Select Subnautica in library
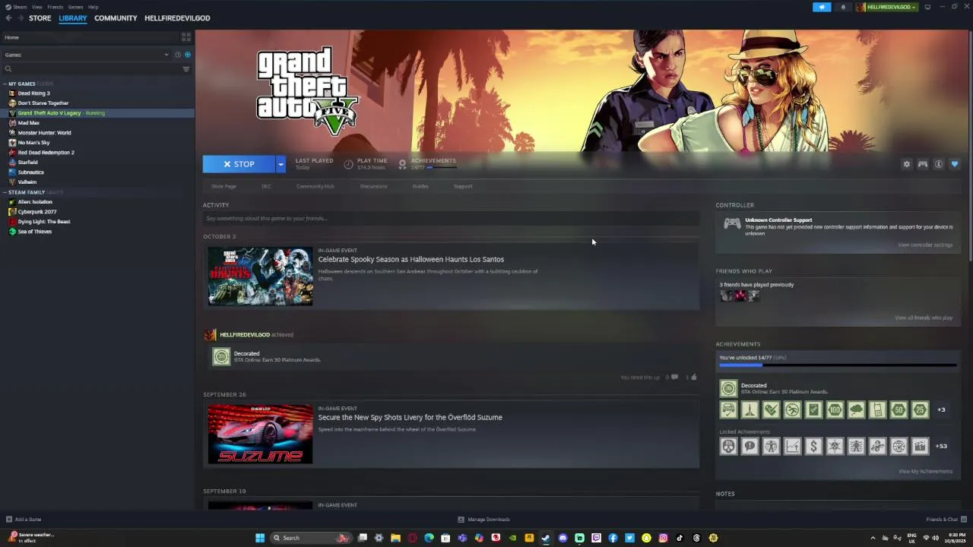The height and width of the screenshot is (547, 973). tap(30, 172)
